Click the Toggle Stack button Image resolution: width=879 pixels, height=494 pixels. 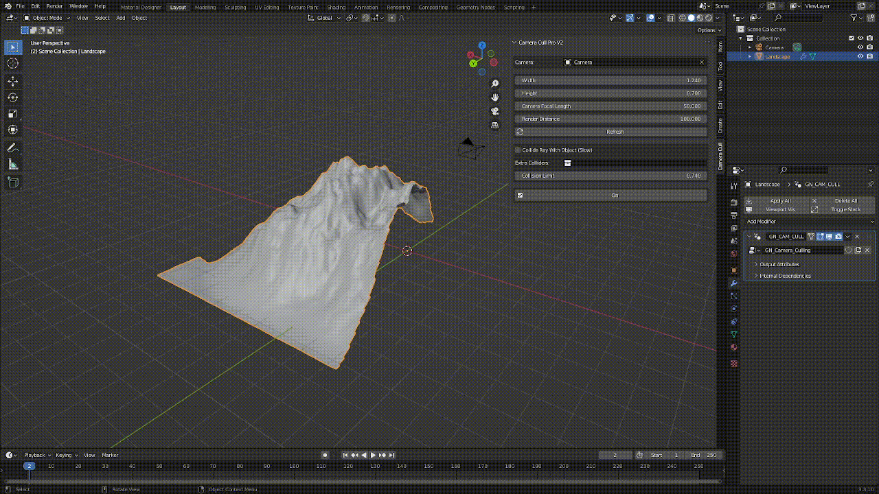[843, 209]
